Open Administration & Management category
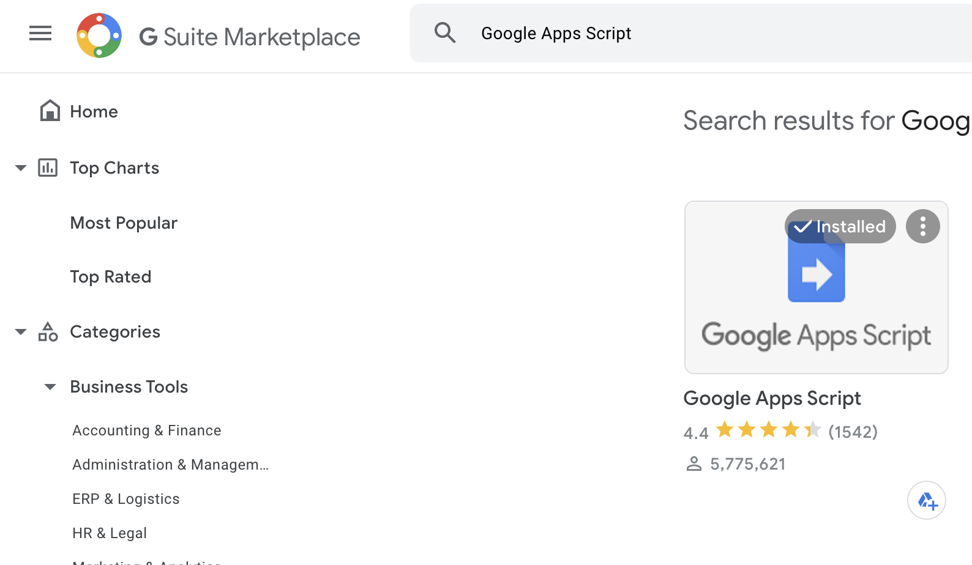Image resolution: width=972 pixels, height=565 pixels. pos(171,465)
